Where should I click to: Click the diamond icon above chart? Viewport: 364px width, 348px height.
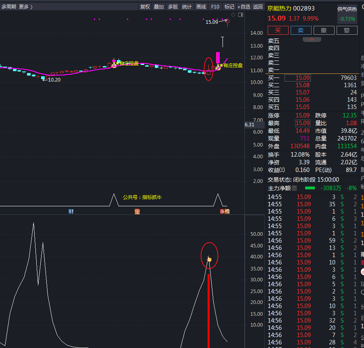click(x=233, y=15)
